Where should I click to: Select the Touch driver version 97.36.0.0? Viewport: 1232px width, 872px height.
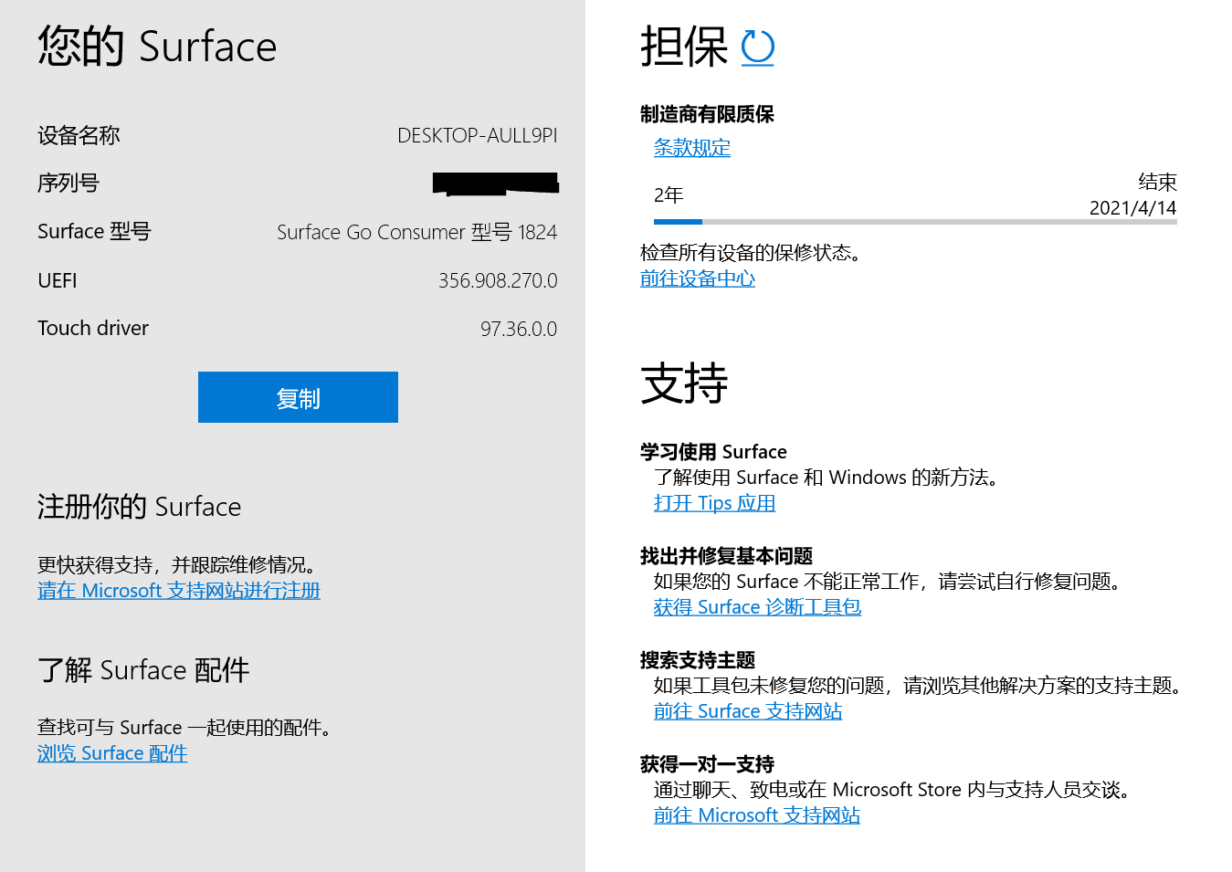coord(519,329)
